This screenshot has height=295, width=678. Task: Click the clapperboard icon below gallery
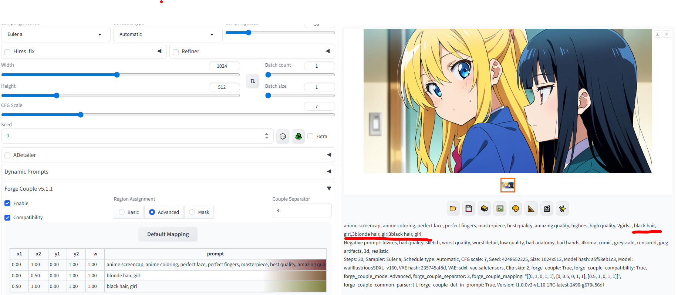click(547, 209)
